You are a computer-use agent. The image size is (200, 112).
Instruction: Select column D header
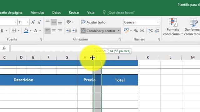click(21, 57)
